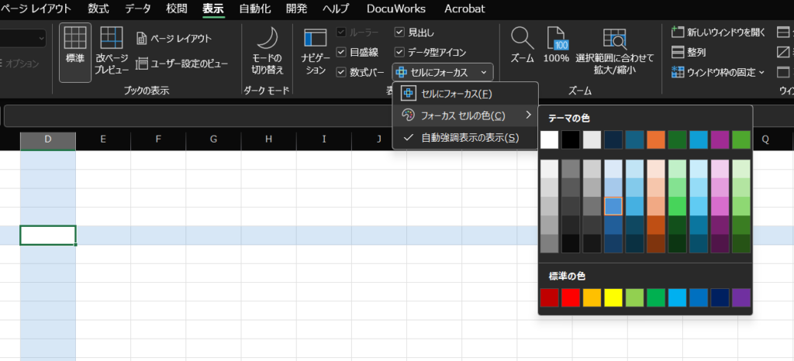Click ユーザー設定のビュー button
794x361 pixels.
coord(183,63)
